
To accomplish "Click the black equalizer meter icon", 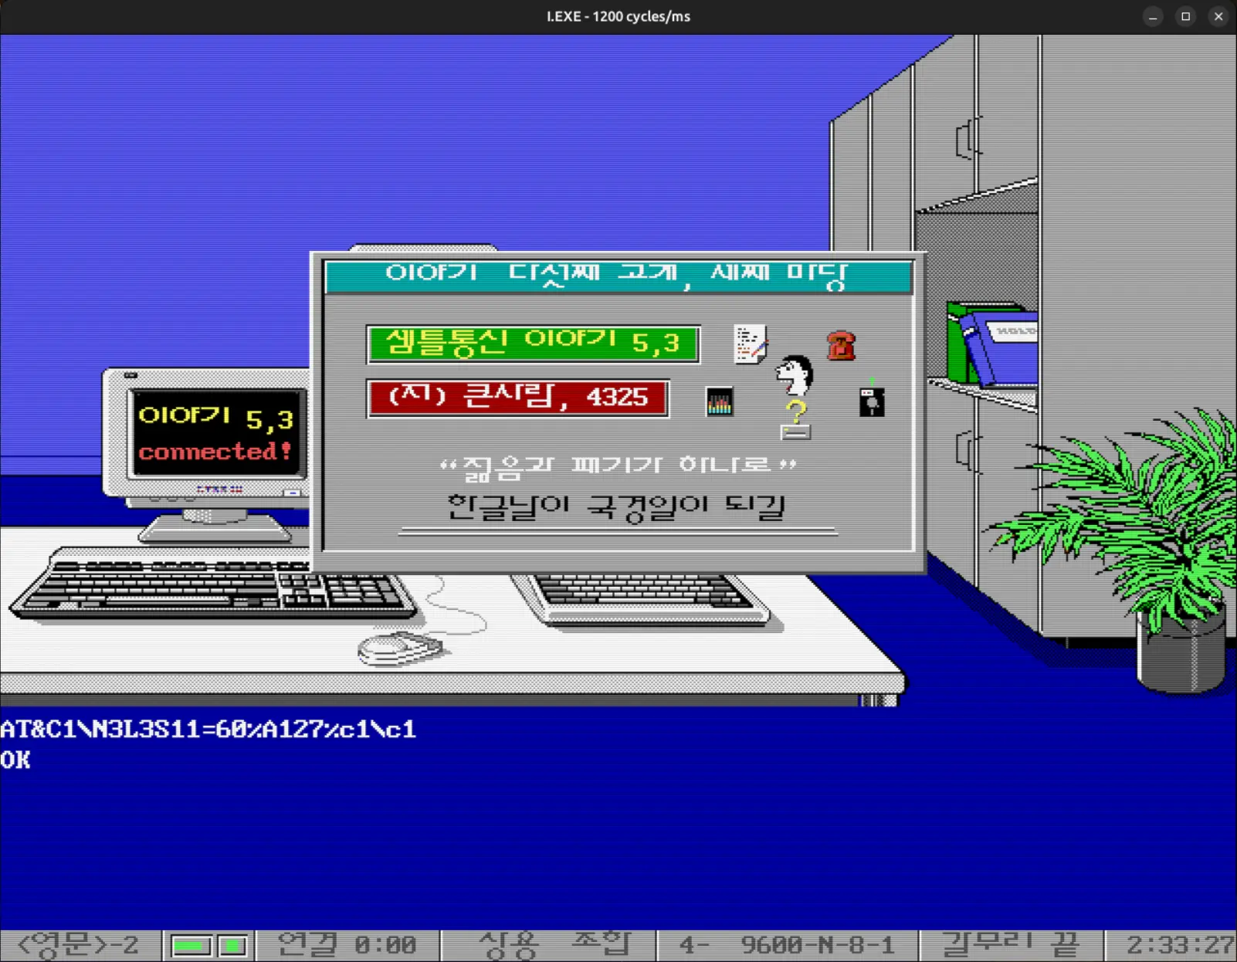I will (720, 400).
